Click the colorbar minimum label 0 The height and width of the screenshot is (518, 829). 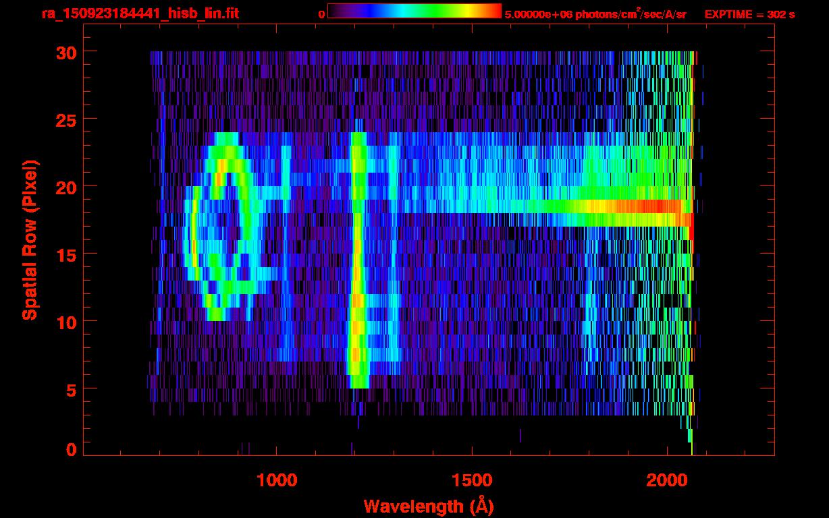point(321,14)
